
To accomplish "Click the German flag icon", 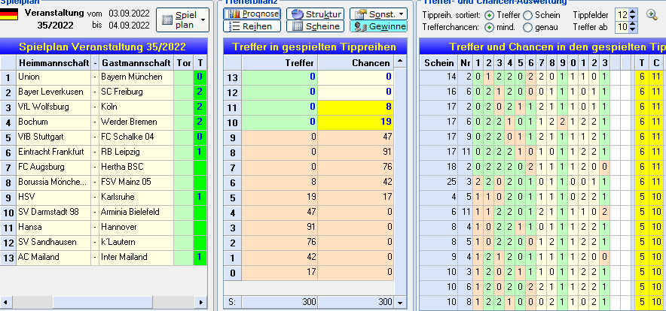I will coord(9,14).
